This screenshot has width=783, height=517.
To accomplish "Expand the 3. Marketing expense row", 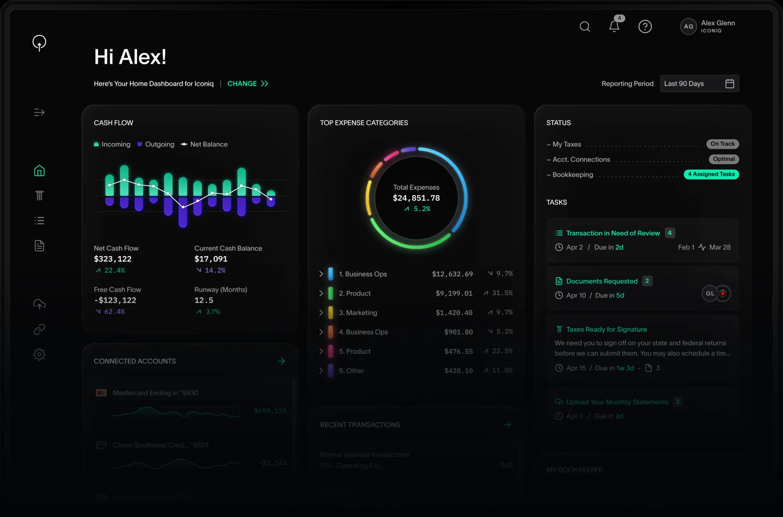I will tap(321, 313).
